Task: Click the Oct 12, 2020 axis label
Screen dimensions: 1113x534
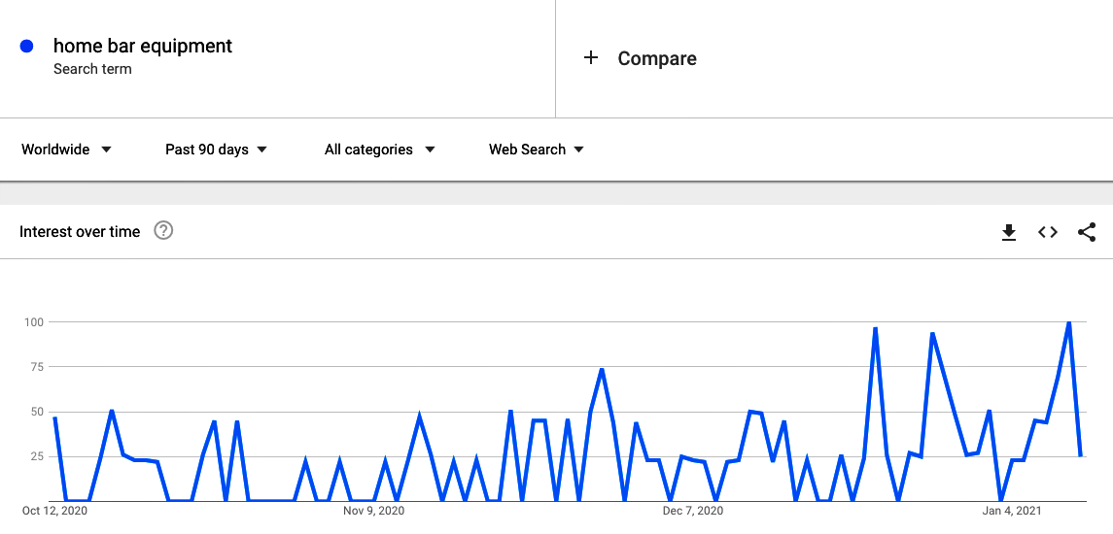Action: point(55,511)
